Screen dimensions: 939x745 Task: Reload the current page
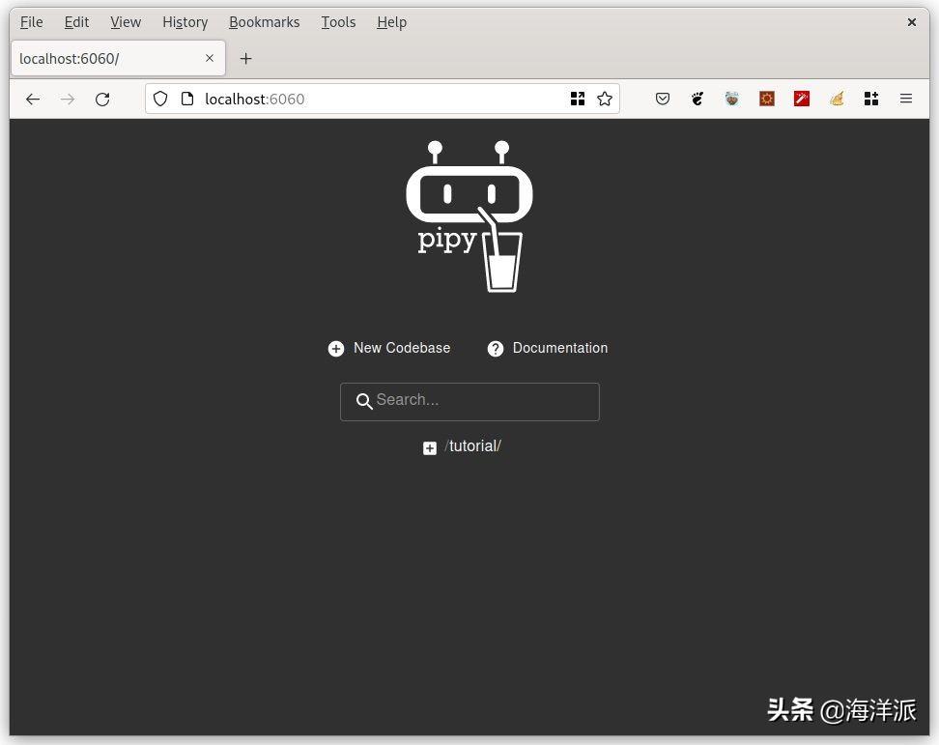(102, 99)
